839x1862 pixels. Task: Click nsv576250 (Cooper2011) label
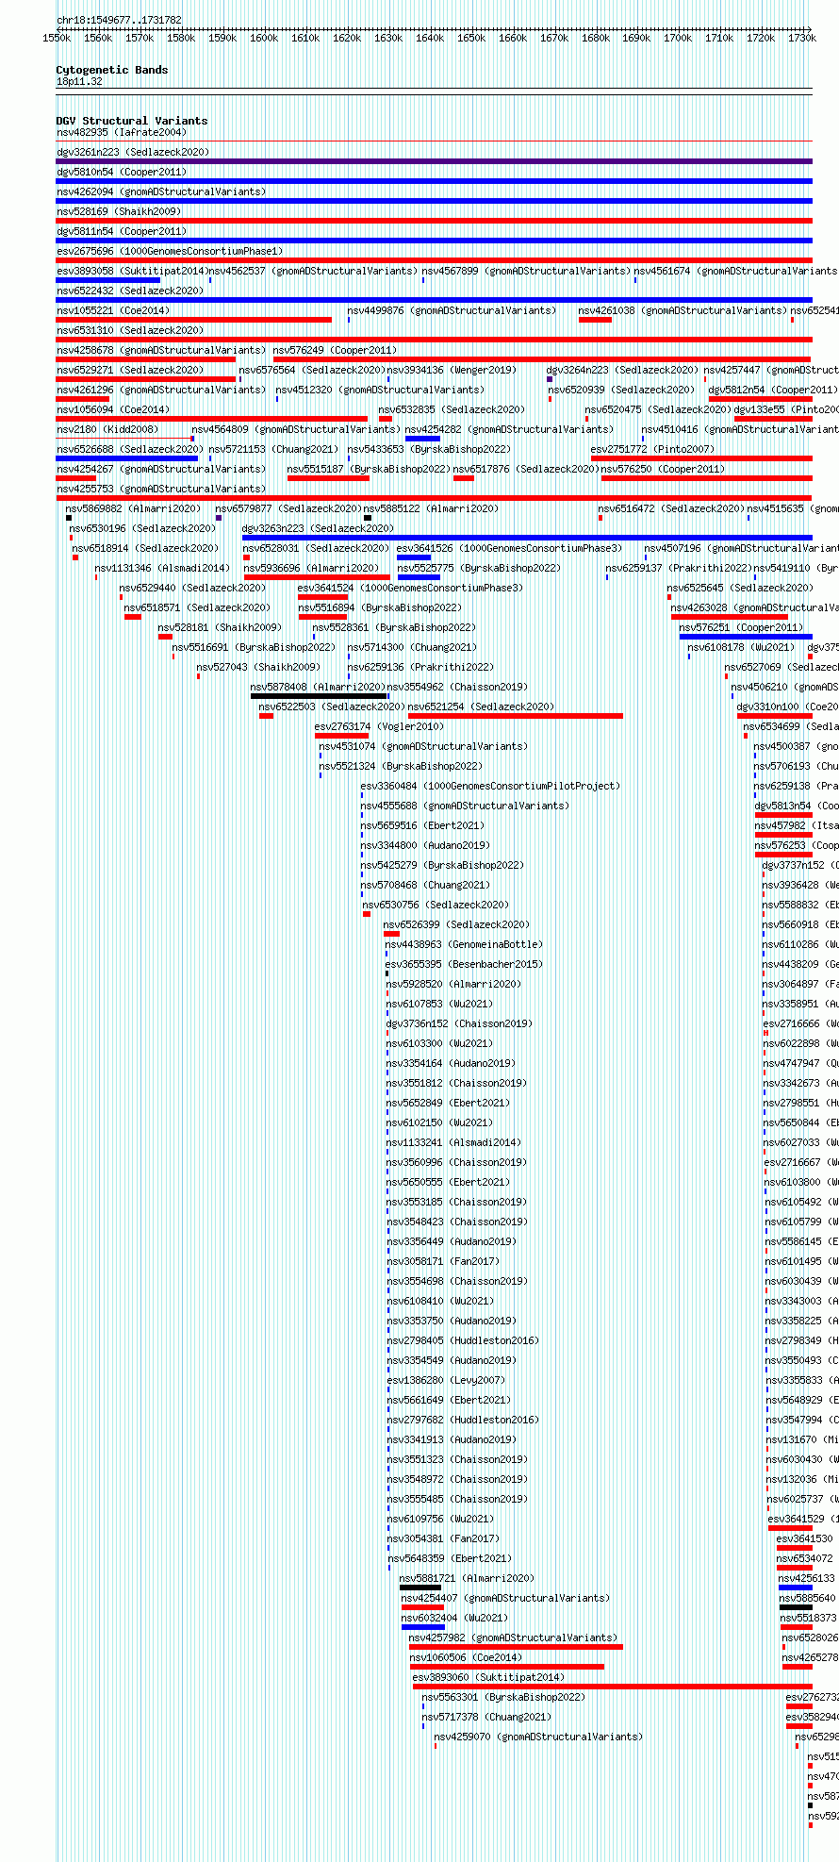coord(664,469)
